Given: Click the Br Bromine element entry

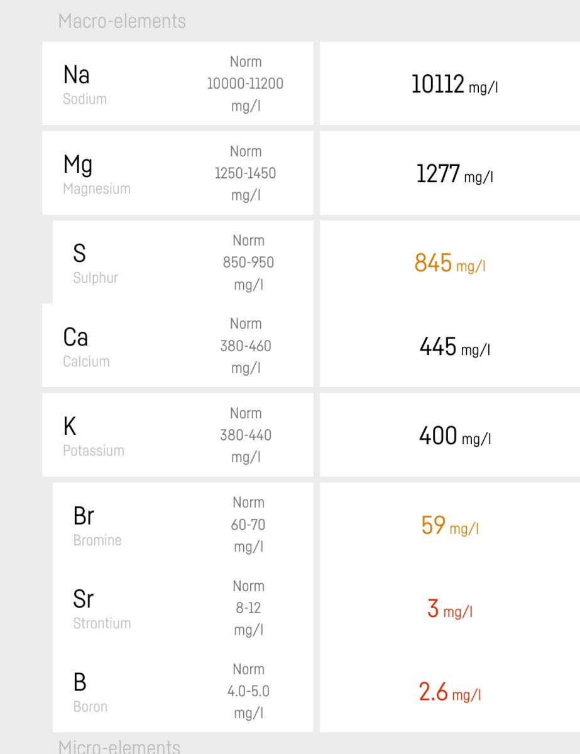Looking at the screenshot, I should click(x=183, y=524).
